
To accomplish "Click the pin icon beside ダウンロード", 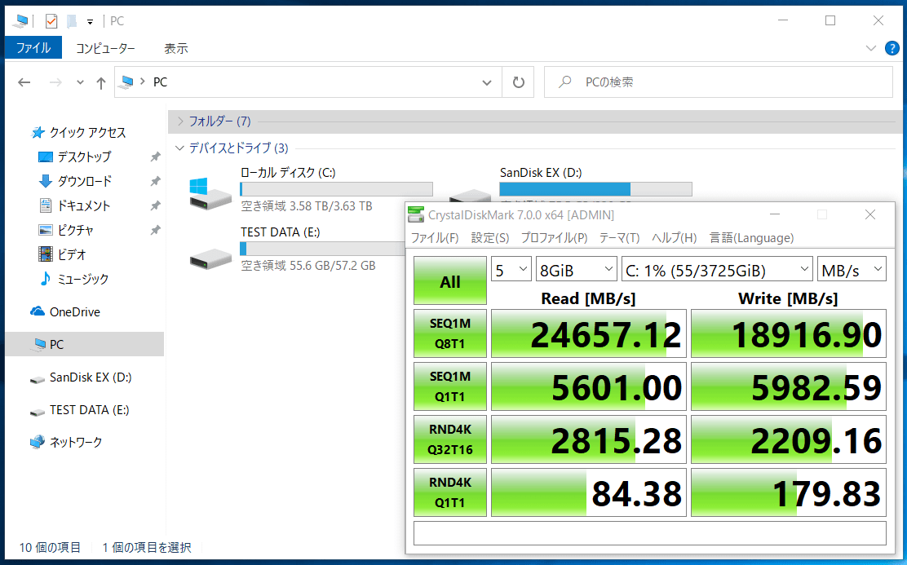I will click(x=155, y=181).
